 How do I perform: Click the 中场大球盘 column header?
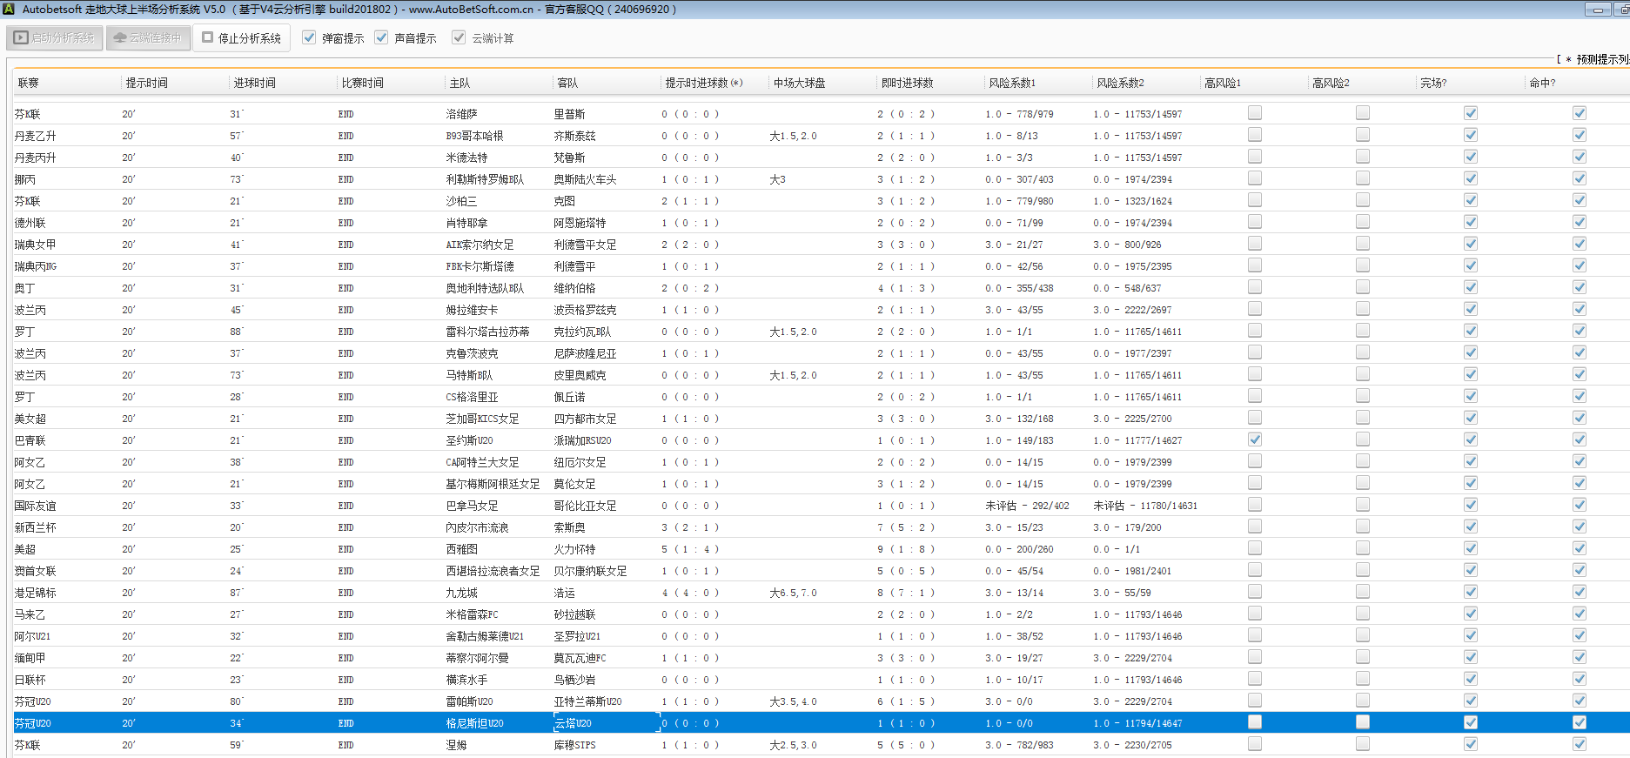click(799, 84)
